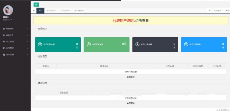The width and height of the screenshot is (230, 111).
Task: Click the list icon on the blue 昨日打赏笔数 card
Action: pos(186,45)
